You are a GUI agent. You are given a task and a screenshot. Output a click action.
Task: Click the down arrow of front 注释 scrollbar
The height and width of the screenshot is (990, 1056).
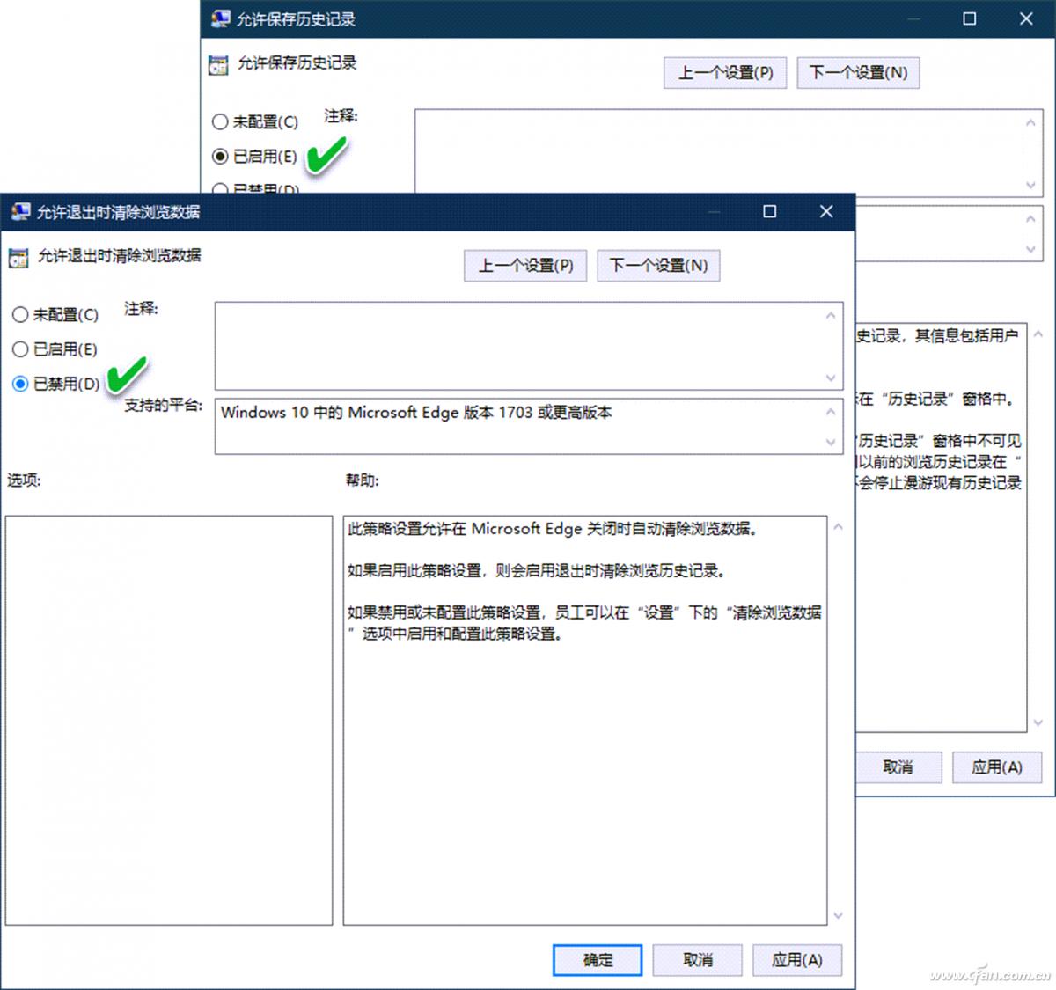coord(832,378)
